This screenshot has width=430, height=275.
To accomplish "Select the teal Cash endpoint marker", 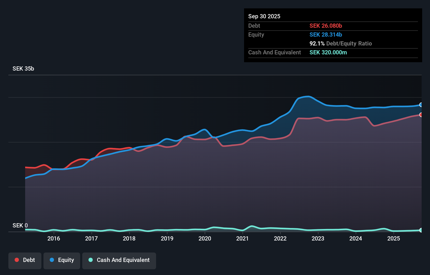I will 421,230.
